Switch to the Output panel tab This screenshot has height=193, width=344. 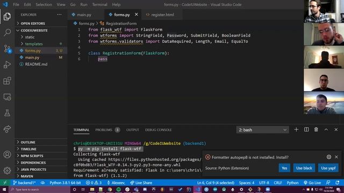pyautogui.click(x=133, y=130)
